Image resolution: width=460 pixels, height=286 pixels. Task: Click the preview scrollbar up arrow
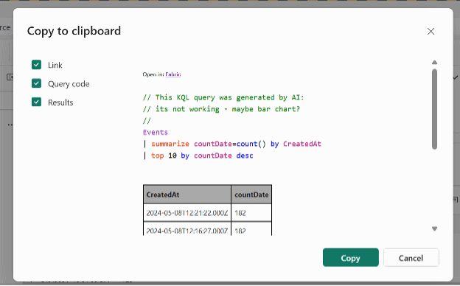pos(434,62)
